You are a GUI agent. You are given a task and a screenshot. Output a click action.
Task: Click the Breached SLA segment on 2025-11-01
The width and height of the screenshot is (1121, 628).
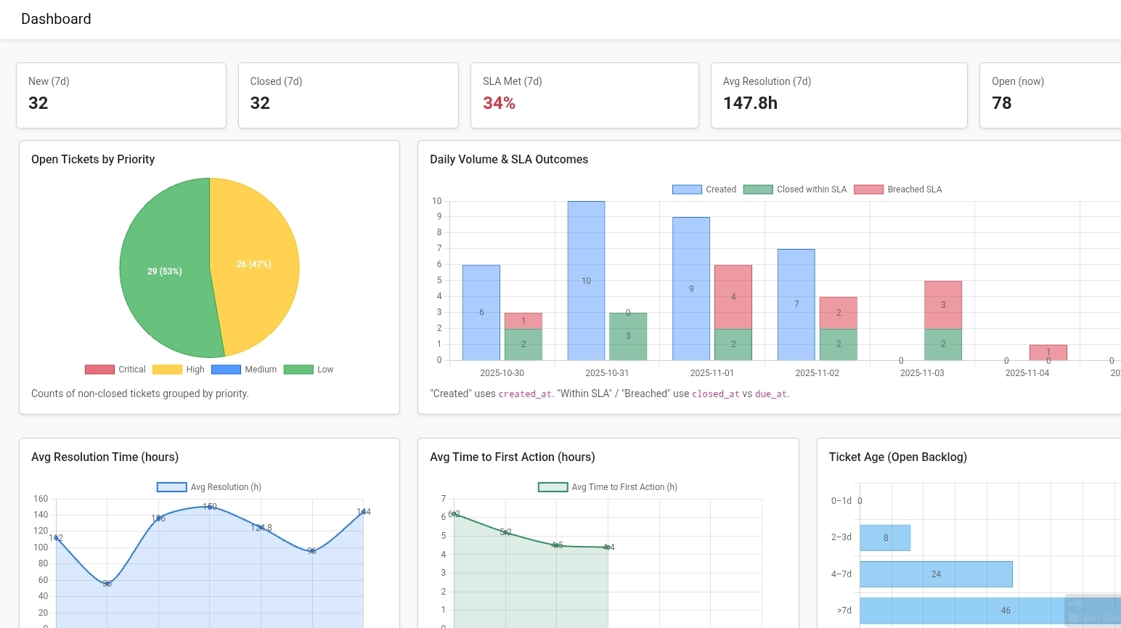tap(733, 297)
